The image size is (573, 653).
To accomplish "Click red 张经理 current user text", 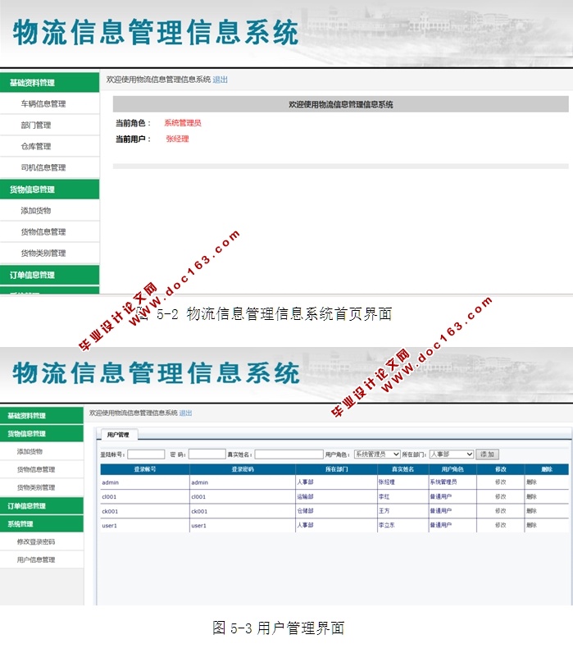I will pyautogui.click(x=177, y=139).
